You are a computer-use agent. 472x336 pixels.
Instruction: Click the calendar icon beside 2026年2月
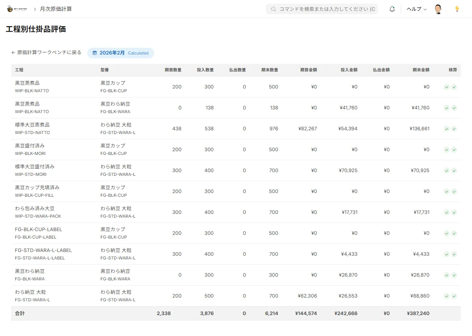tap(95, 53)
